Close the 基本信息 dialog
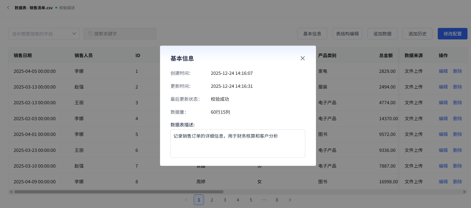The image size is (471, 208). click(302, 58)
